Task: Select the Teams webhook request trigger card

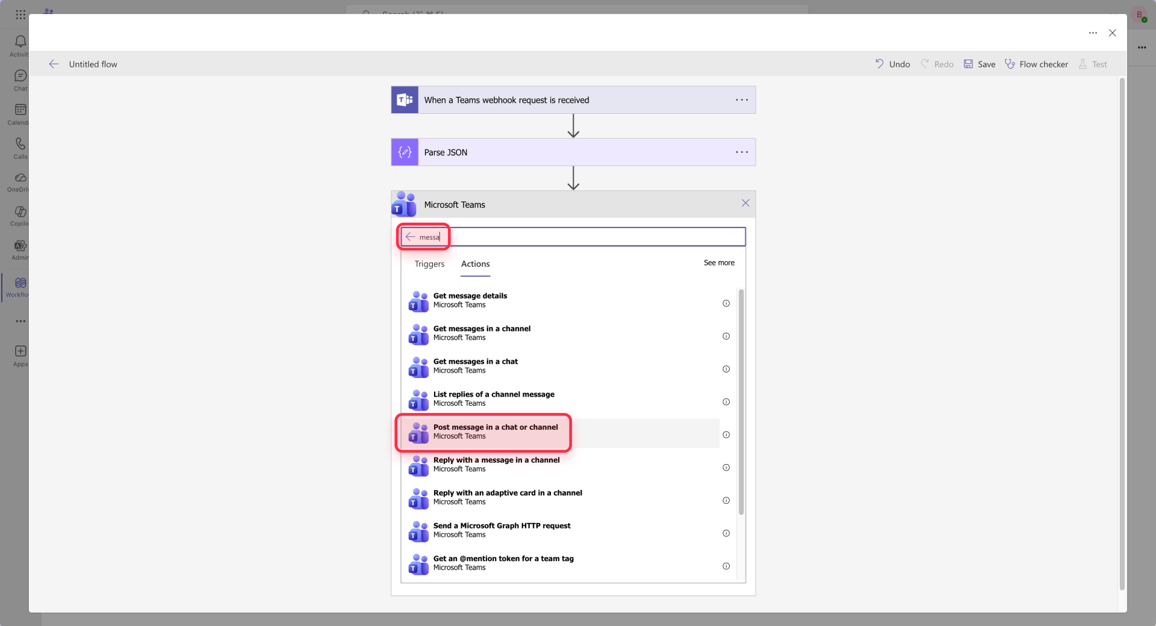Action: tap(573, 100)
